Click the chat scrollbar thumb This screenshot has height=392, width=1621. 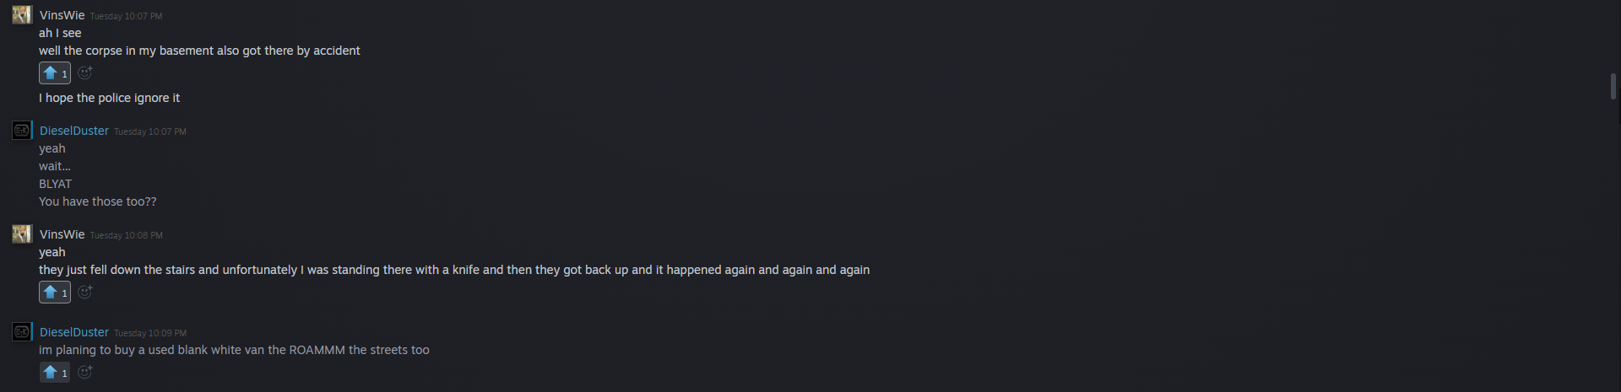1613,87
